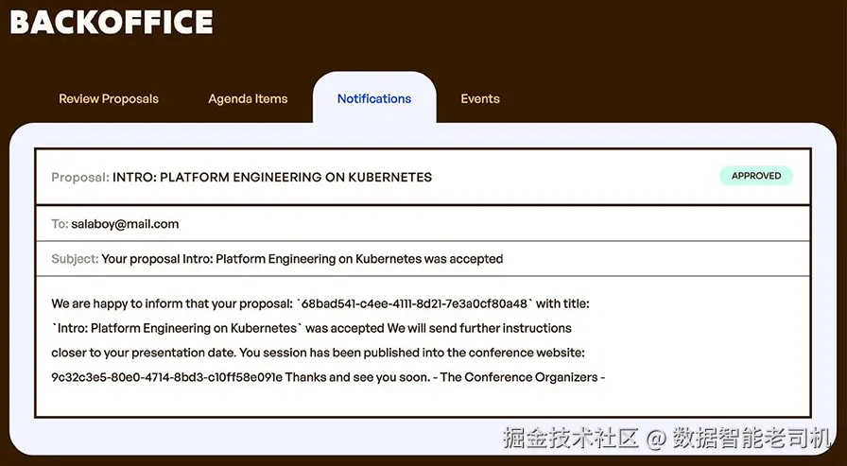Go to the Events tab

click(480, 98)
